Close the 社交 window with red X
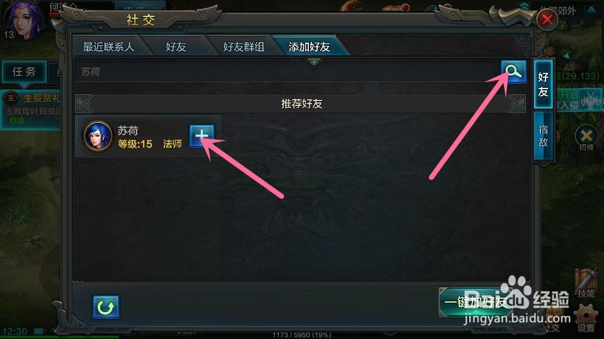Viewport: 604px width, 339px height. (x=547, y=19)
